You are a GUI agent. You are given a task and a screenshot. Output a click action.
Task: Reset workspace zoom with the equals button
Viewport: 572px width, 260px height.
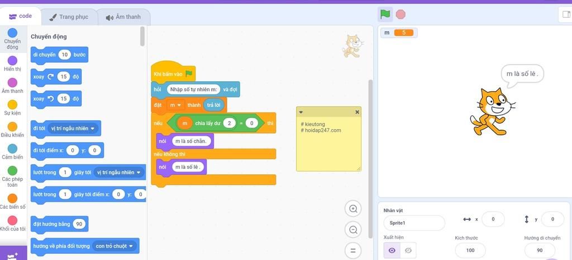353,251
